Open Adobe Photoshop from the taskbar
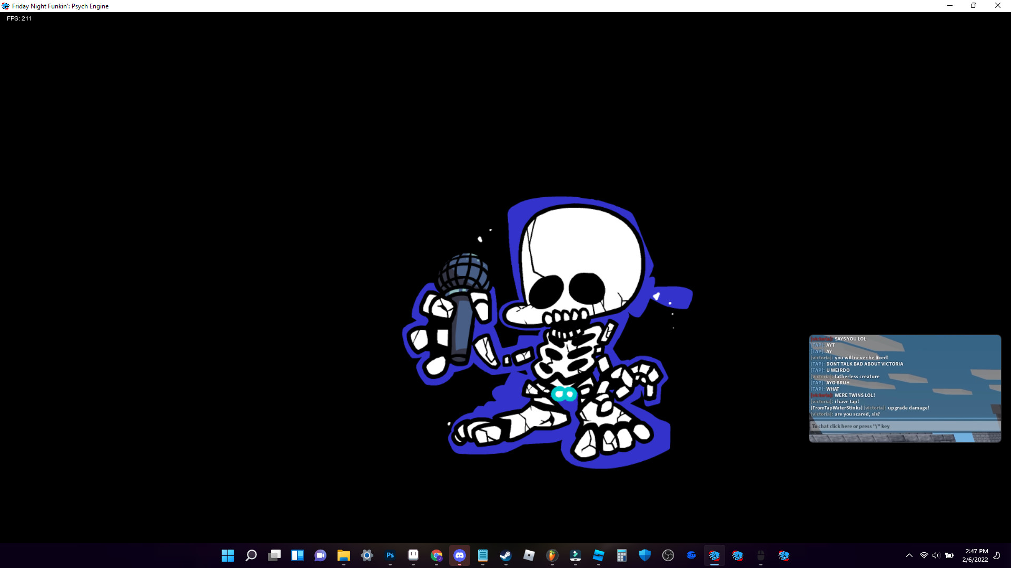This screenshot has width=1011, height=568. [x=390, y=555]
